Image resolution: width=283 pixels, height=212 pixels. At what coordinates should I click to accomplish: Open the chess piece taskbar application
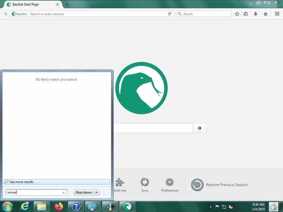[x=110, y=206]
